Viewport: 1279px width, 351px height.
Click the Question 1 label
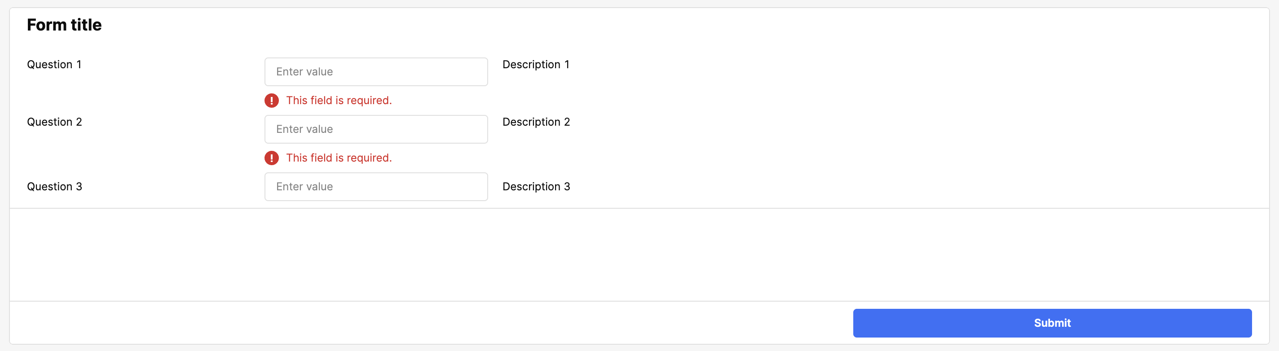[54, 65]
